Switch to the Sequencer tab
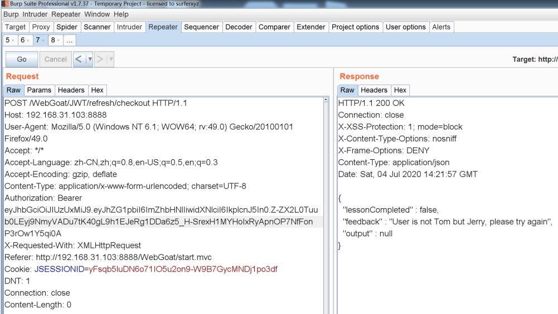 tap(201, 27)
